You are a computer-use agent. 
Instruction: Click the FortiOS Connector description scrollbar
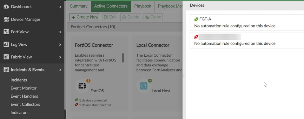tap(123, 58)
